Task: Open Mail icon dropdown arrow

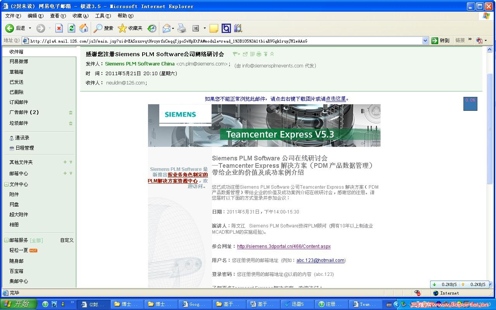Action: coord(174,28)
